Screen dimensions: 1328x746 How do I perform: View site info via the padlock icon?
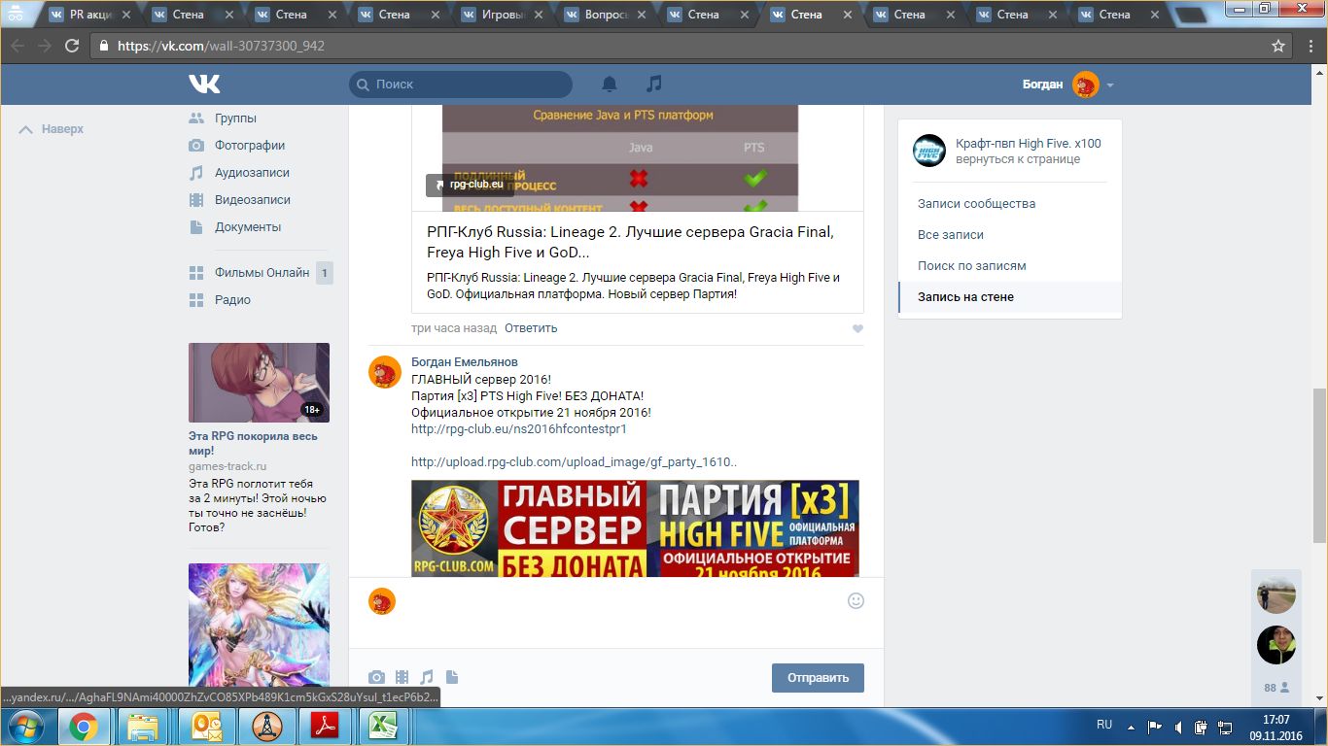pos(104,46)
